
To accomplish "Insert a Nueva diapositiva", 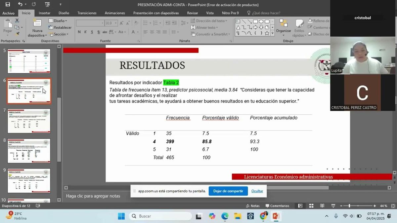I will click(x=37, y=28).
